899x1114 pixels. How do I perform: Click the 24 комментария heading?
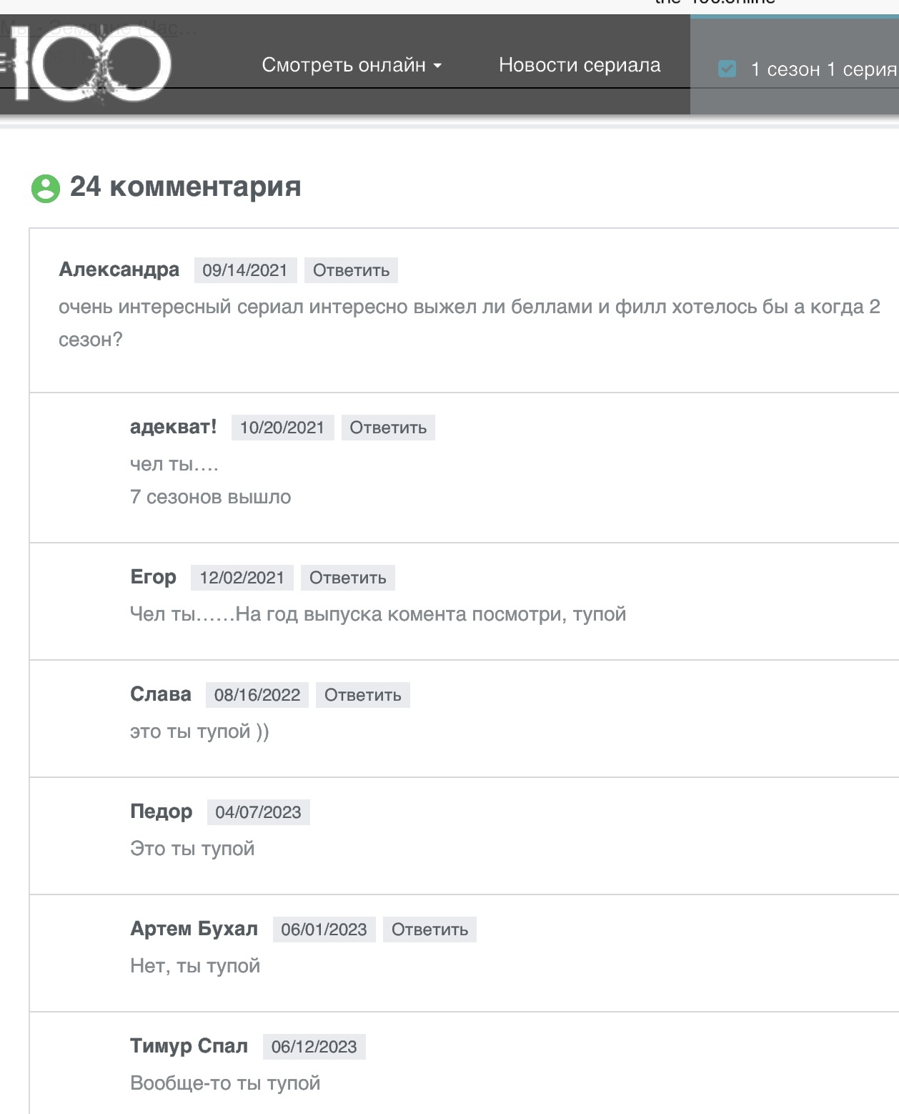(186, 187)
